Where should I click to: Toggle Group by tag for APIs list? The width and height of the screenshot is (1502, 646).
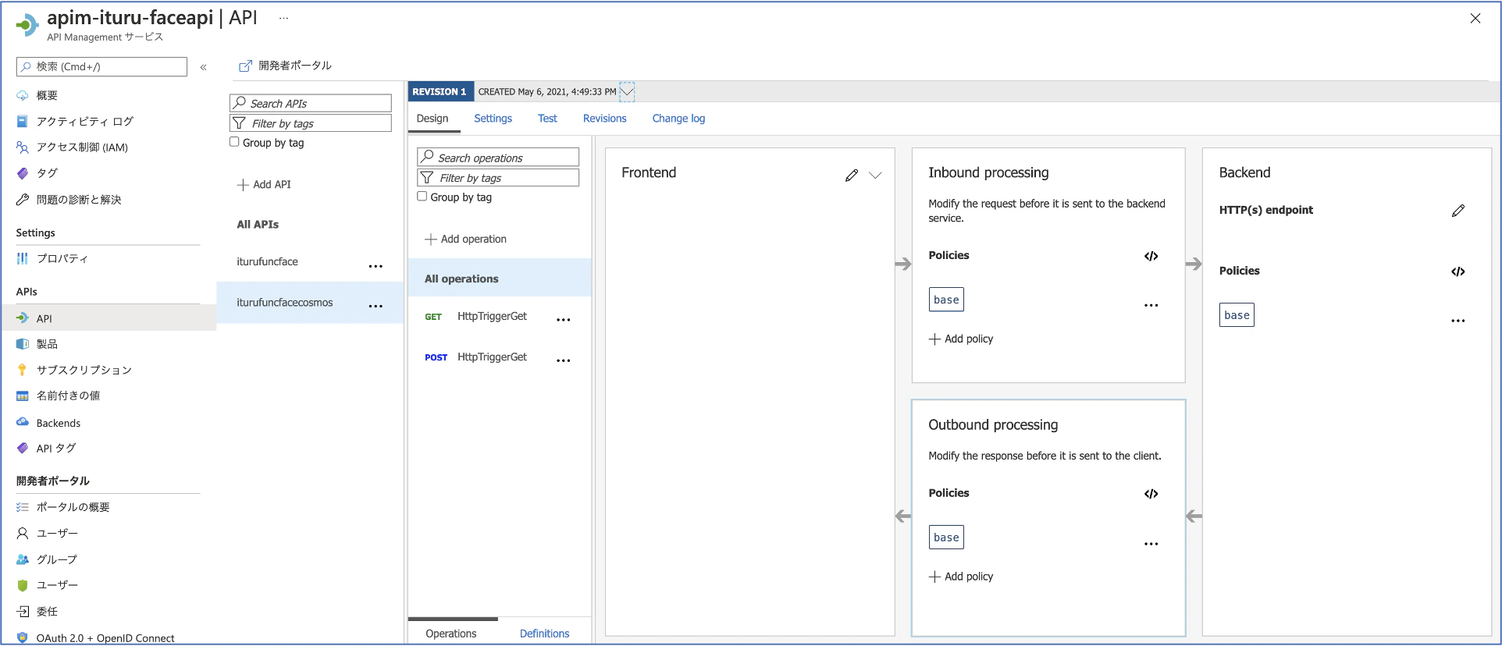tap(234, 142)
